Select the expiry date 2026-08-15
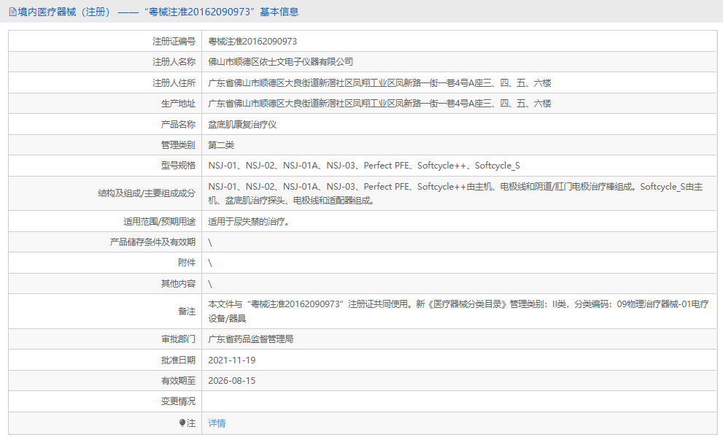723x440 pixels. point(231,381)
